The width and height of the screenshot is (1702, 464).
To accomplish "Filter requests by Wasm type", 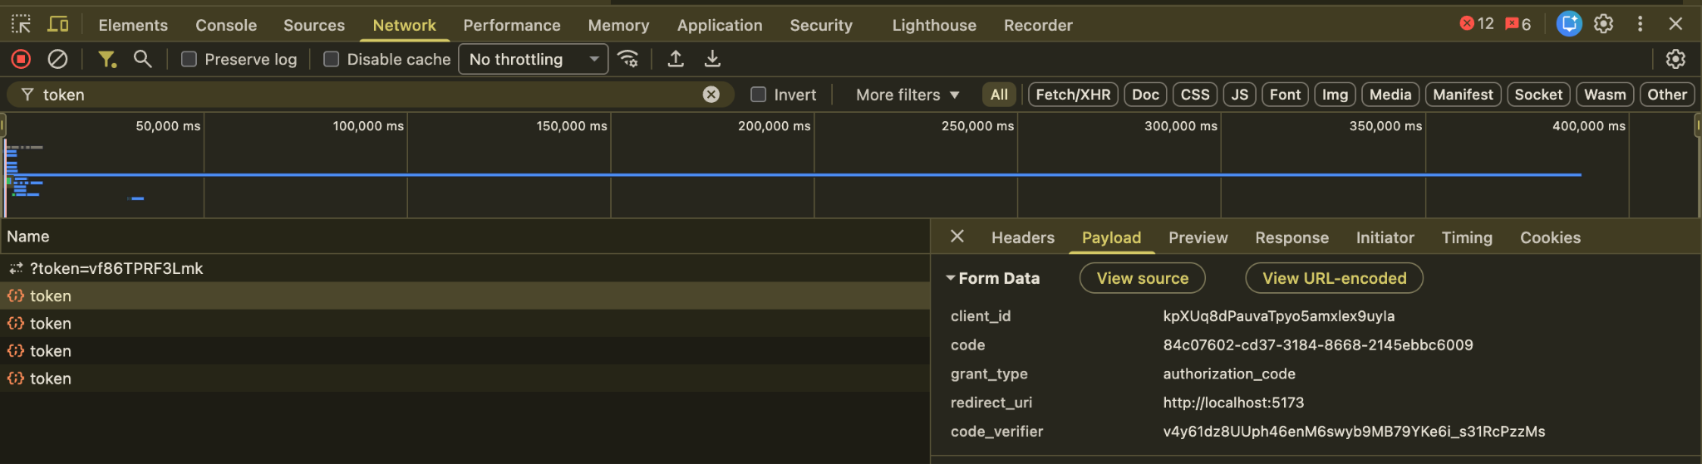I will pyautogui.click(x=1605, y=95).
